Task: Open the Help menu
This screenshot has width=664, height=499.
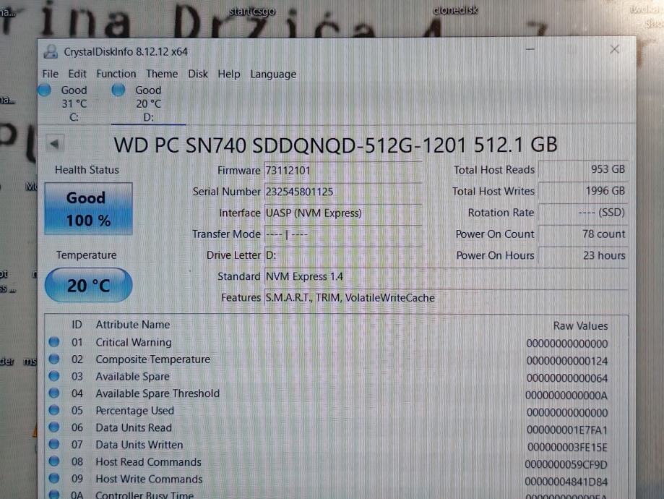Action: pyautogui.click(x=228, y=74)
